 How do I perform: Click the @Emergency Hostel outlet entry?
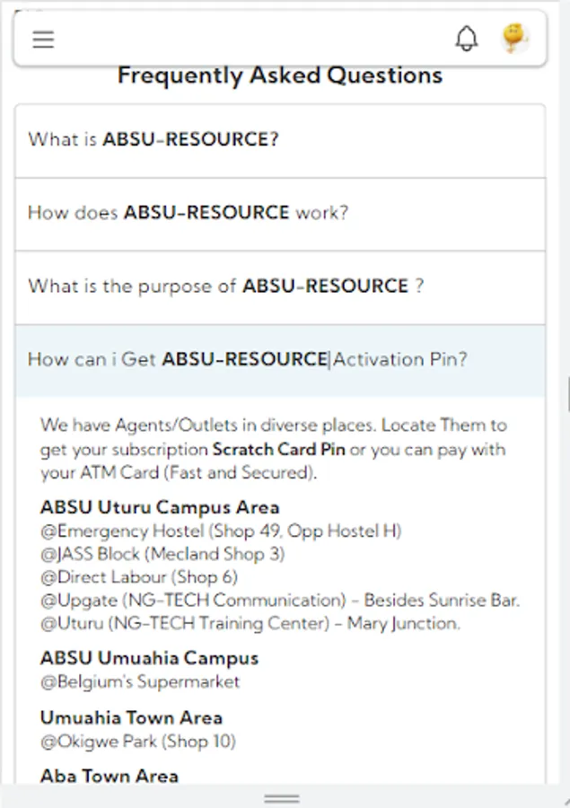pos(221,531)
